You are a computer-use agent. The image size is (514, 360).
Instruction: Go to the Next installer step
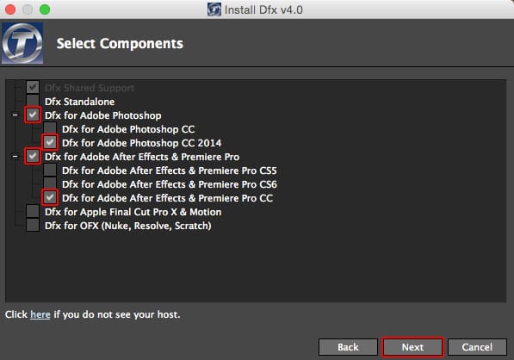(x=412, y=347)
